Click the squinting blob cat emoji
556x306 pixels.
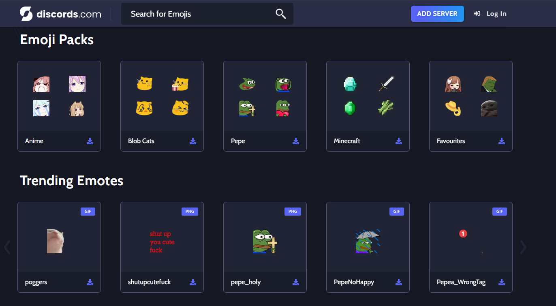(x=180, y=108)
